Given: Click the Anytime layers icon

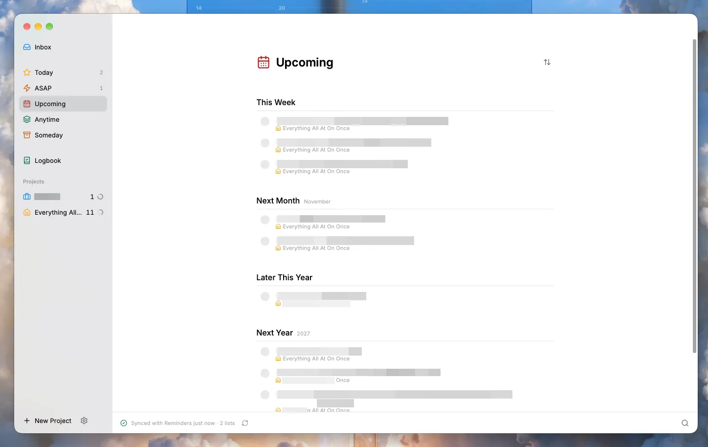Looking at the screenshot, I should coord(27,119).
